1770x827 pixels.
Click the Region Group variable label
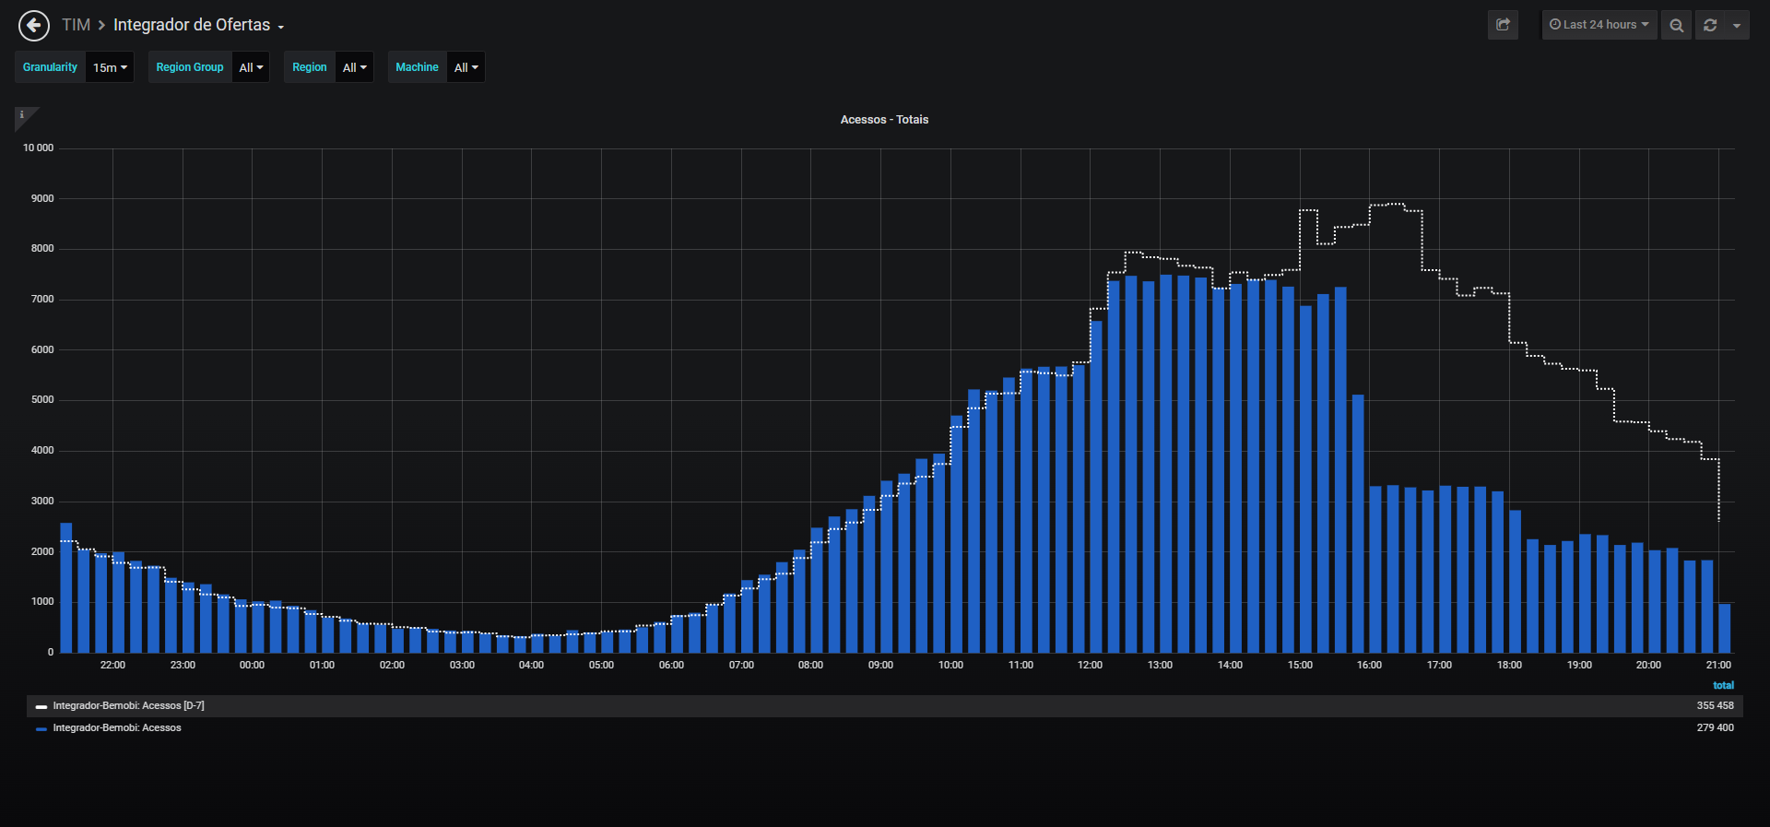(190, 67)
